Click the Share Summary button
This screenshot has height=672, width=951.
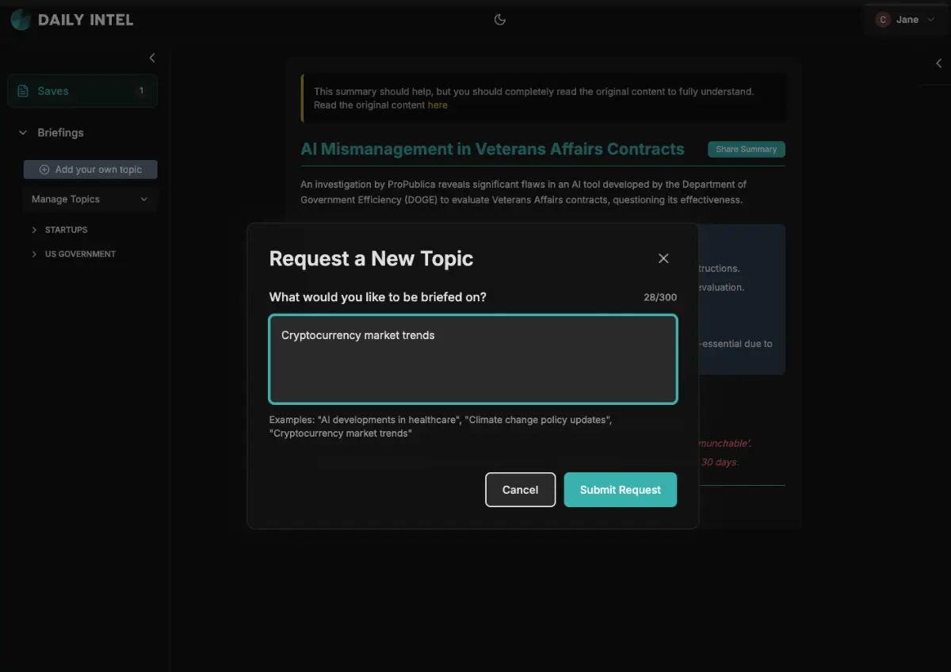click(746, 150)
